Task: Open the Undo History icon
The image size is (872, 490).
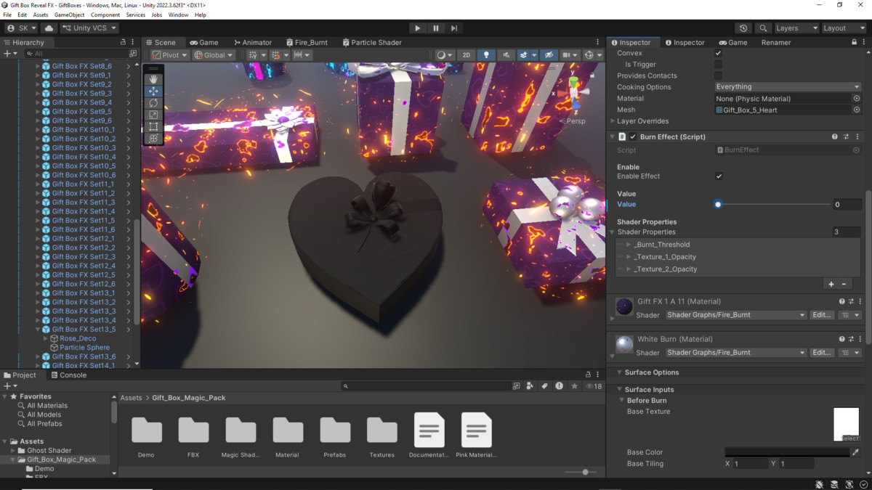Action: coord(743,28)
